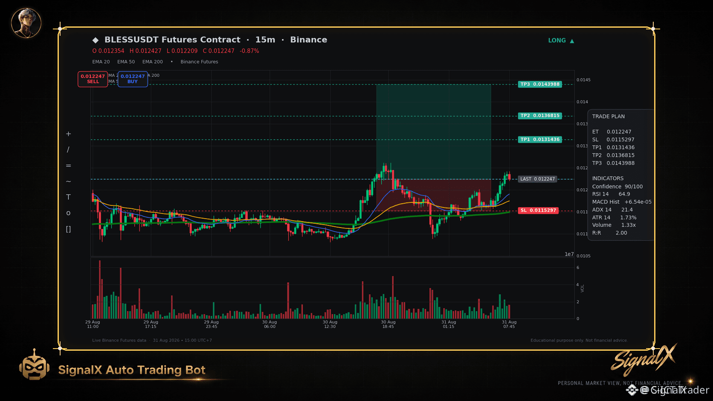713x401 pixels.
Task: Click the TP2 0.0136815 chart label
Action: [540, 116]
